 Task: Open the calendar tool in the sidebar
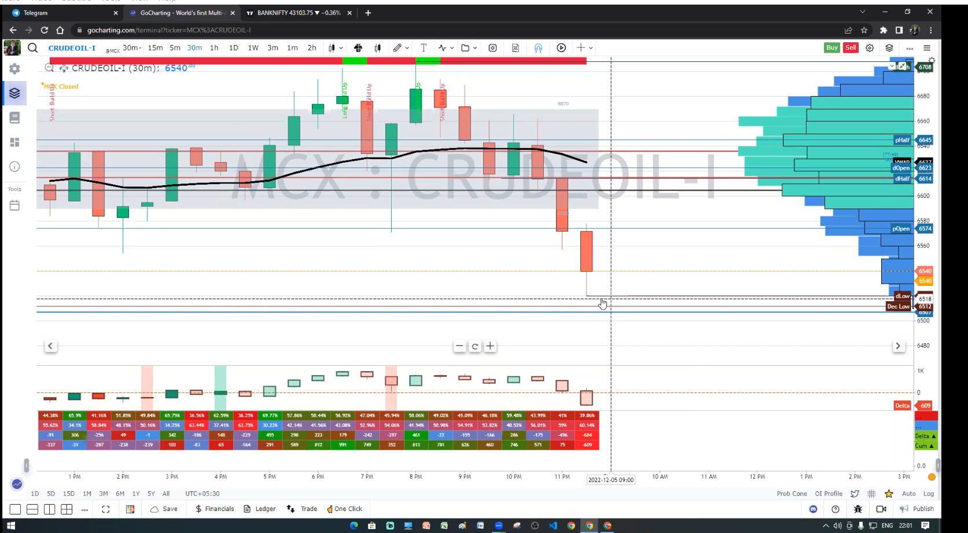pyautogui.click(x=15, y=205)
